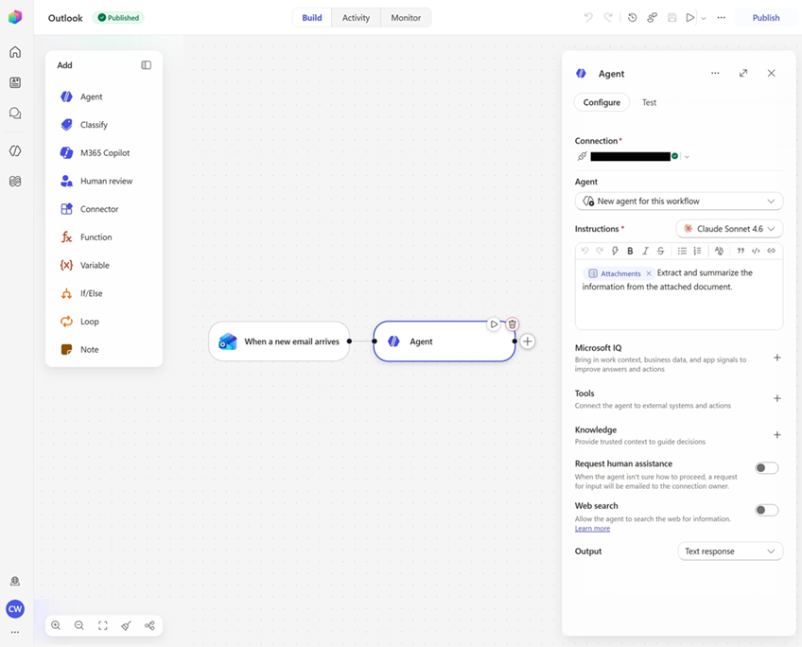Close the Agent configuration panel
Viewport: 802px width, 647px height.
[x=772, y=73]
